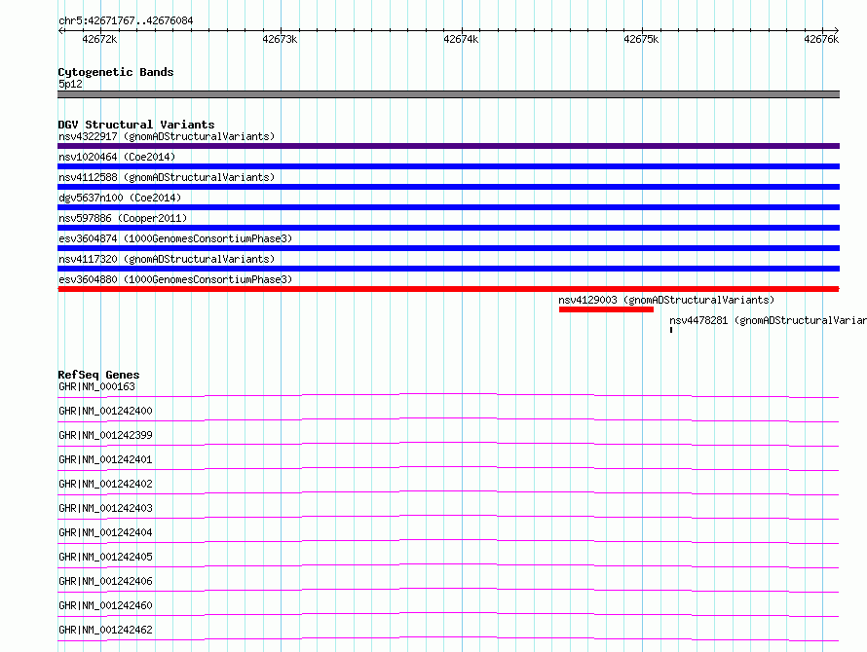Open GHR|NM_001242402 transcript

coord(105,484)
